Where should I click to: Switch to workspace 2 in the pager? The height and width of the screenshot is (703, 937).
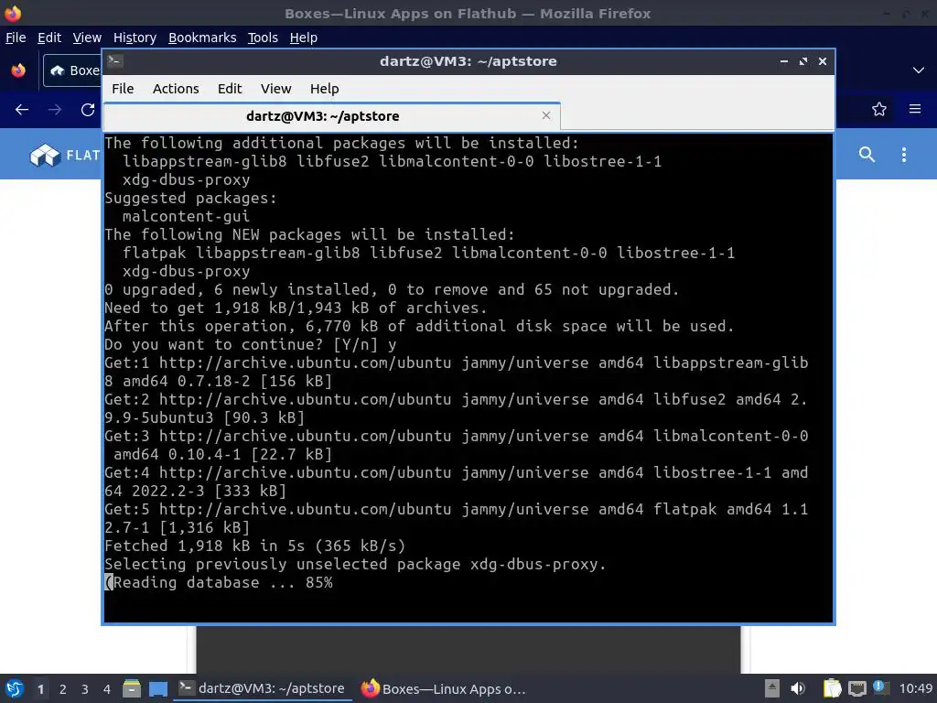pyautogui.click(x=63, y=689)
